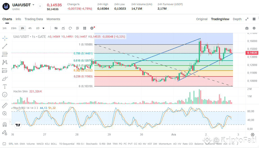Switch chart to Original view
This screenshot has height=148, width=259.
[x=202, y=19]
